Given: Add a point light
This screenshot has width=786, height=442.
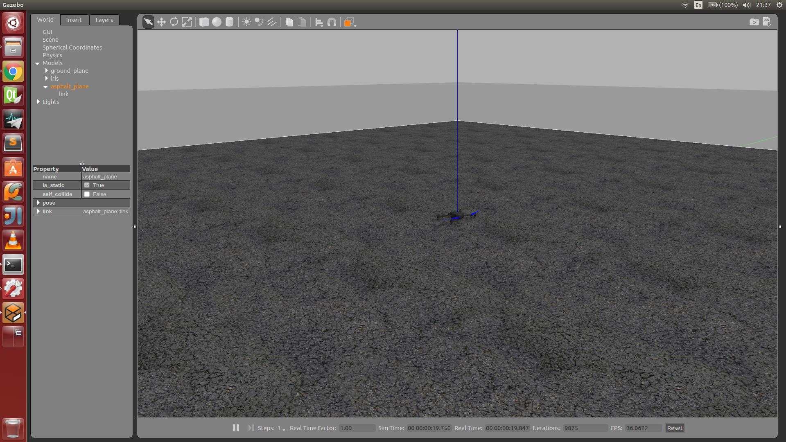Looking at the screenshot, I should point(246,22).
